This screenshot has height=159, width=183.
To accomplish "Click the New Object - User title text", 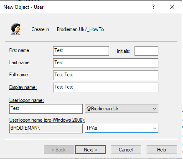I will pos(23,7).
